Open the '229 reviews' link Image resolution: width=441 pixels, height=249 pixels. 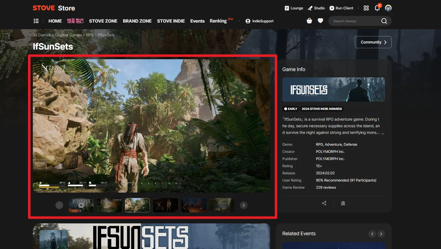(326, 188)
